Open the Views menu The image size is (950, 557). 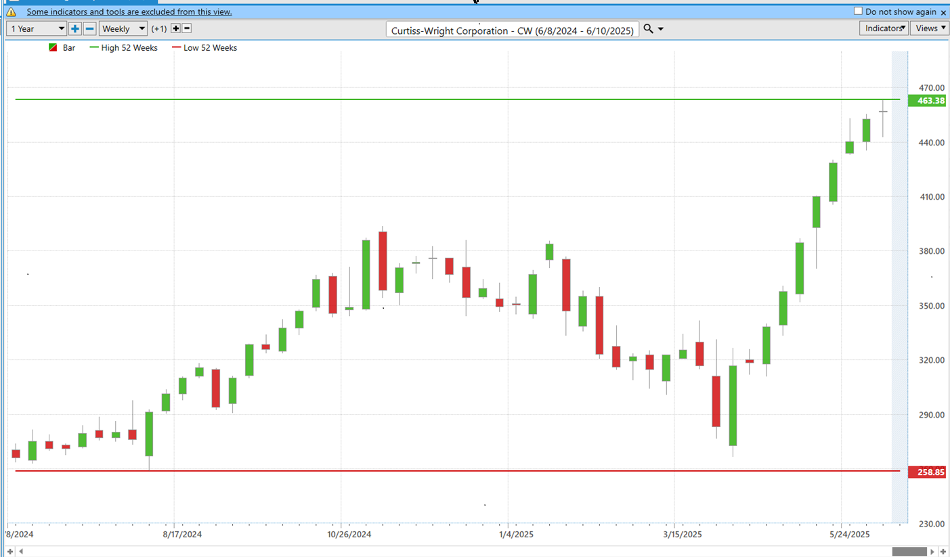[930, 28]
